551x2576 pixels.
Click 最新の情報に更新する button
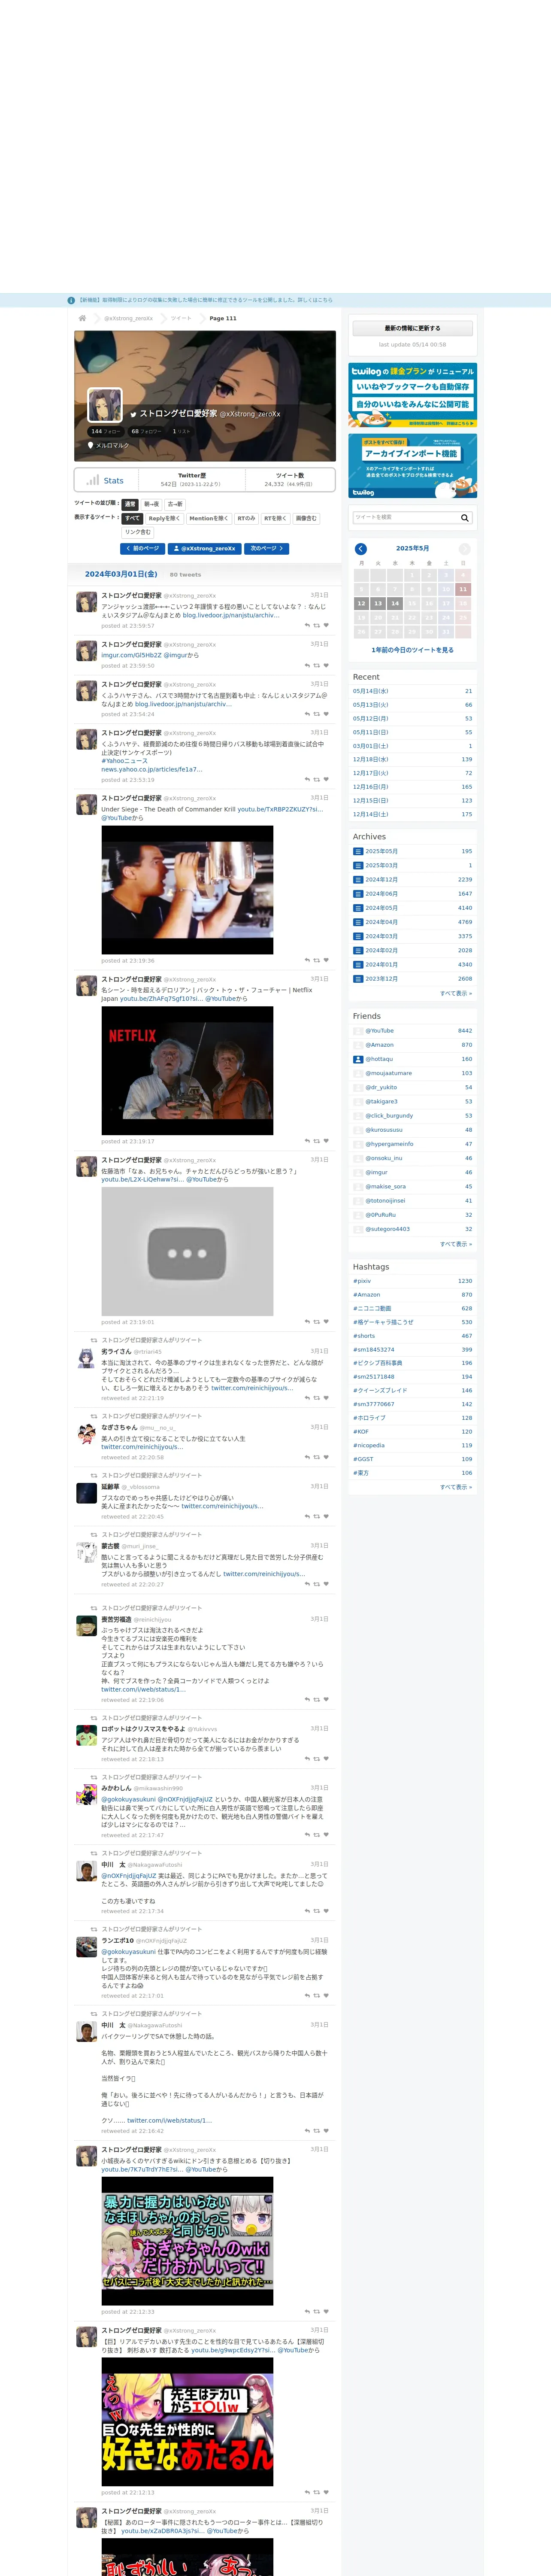[x=412, y=328]
